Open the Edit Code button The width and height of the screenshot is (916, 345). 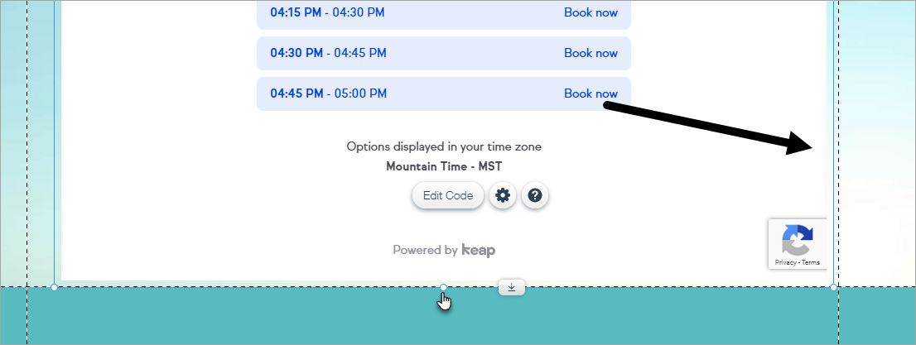(448, 195)
